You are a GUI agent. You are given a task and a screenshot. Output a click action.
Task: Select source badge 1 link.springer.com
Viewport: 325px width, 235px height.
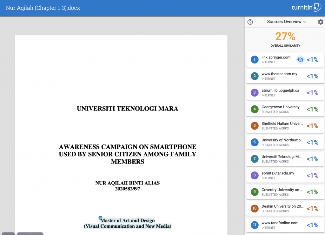tap(255, 59)
